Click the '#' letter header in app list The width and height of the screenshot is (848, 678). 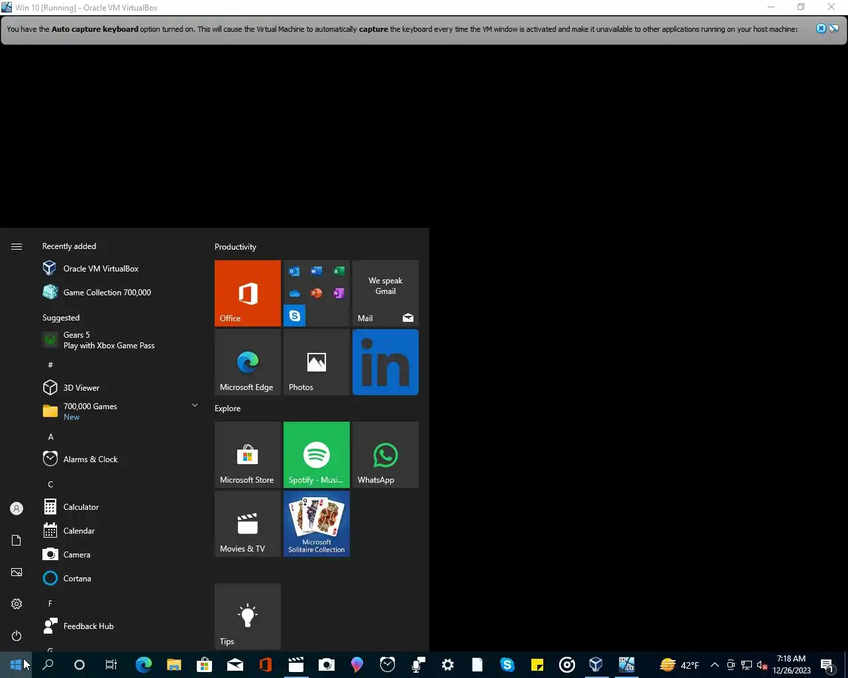click(50, 365)
